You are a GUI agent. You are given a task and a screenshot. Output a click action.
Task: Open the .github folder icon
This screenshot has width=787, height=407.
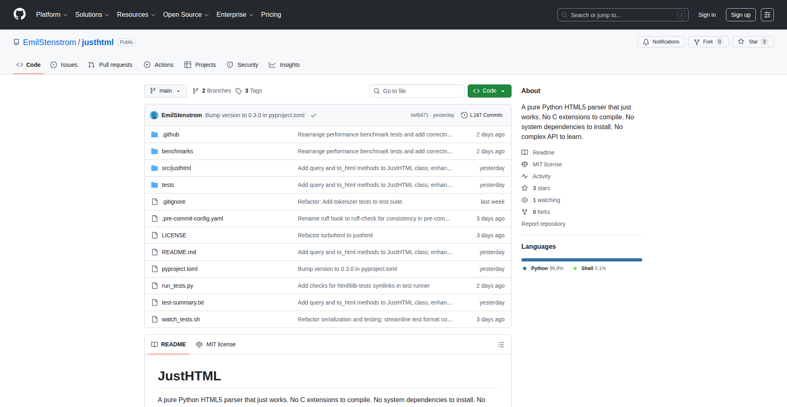coord(155,134)
